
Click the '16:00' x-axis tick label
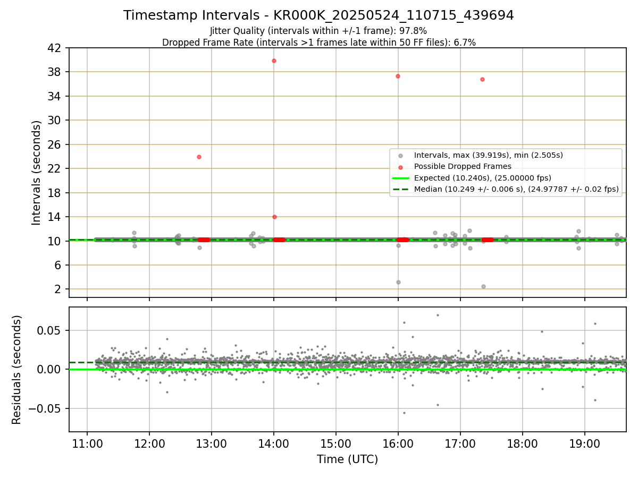pos(398,443)
